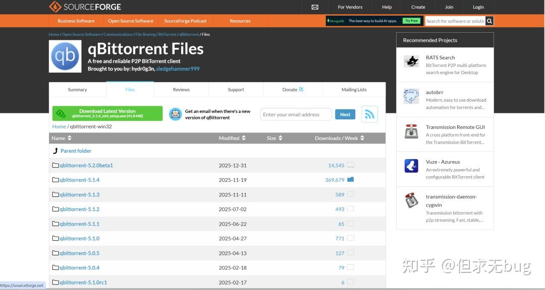Click Login in the header
545x290 pixels.
coord(478,7)
